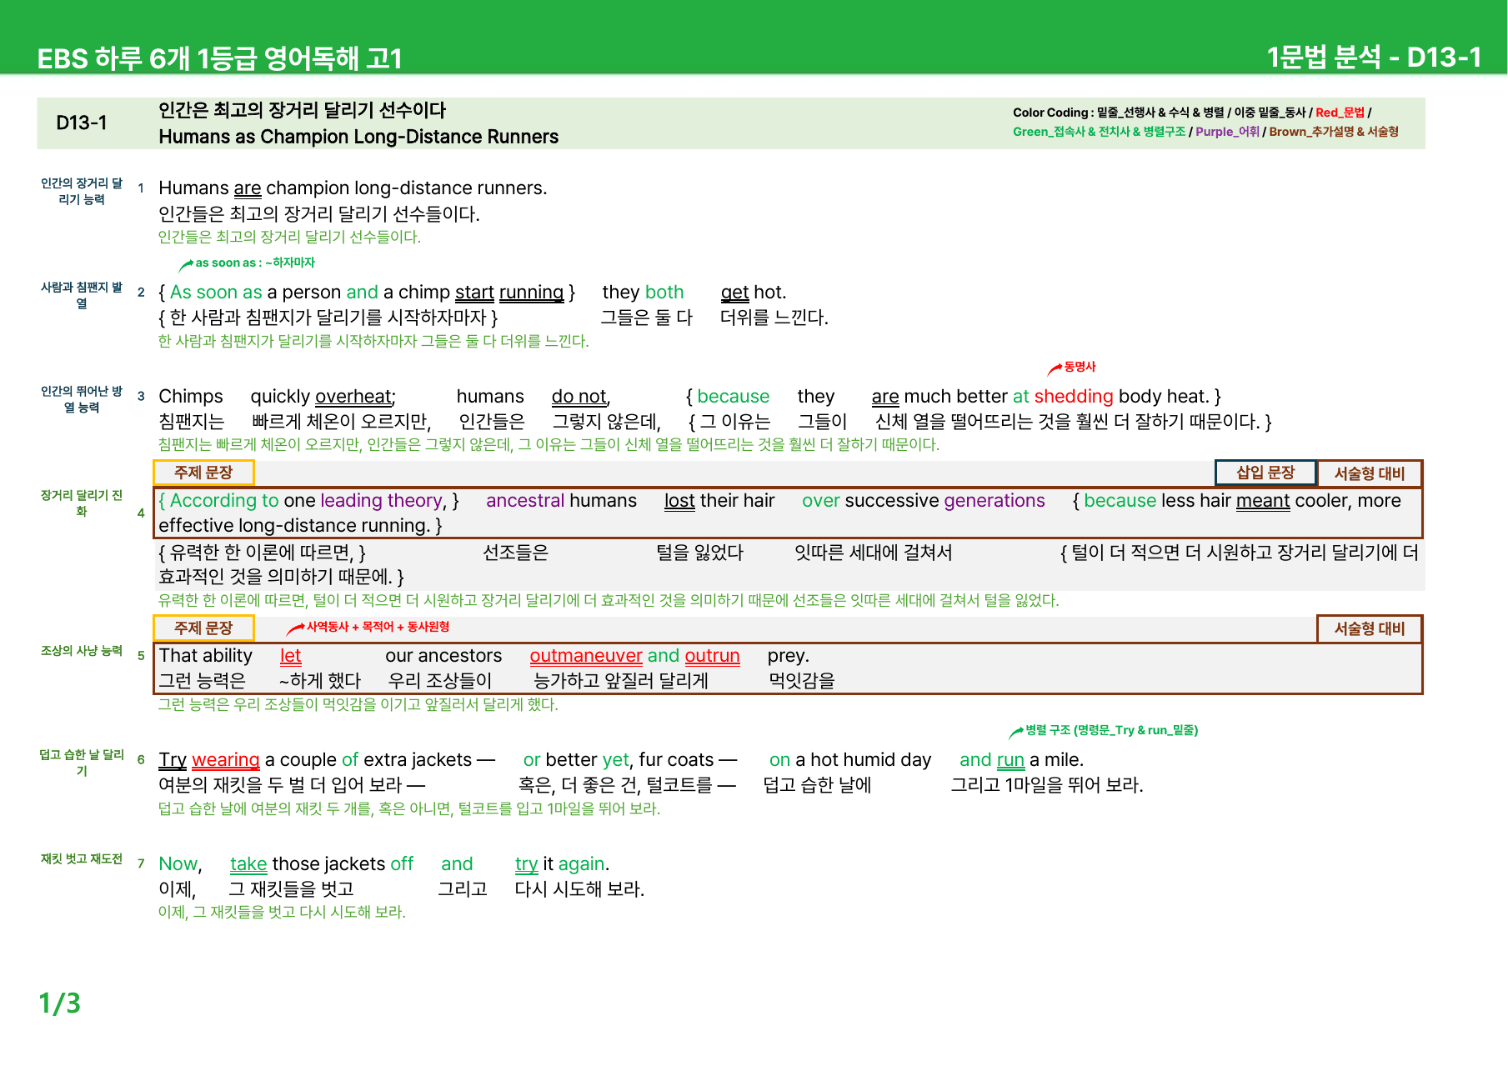The image size is (1508, 1066).
Task: Click the underlined 'take' in sentence 7
Action: click(x=248, y=864)
